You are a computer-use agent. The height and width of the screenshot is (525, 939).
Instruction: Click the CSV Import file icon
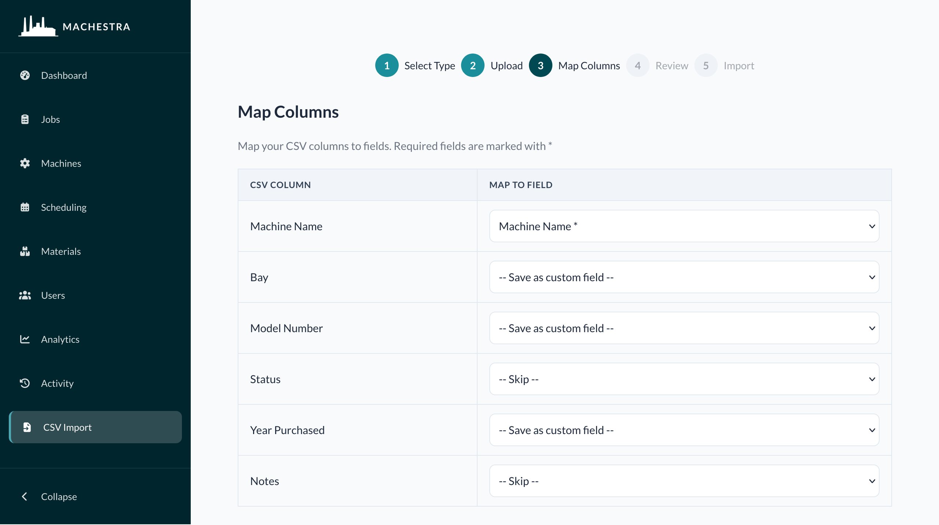pos(28,427)
